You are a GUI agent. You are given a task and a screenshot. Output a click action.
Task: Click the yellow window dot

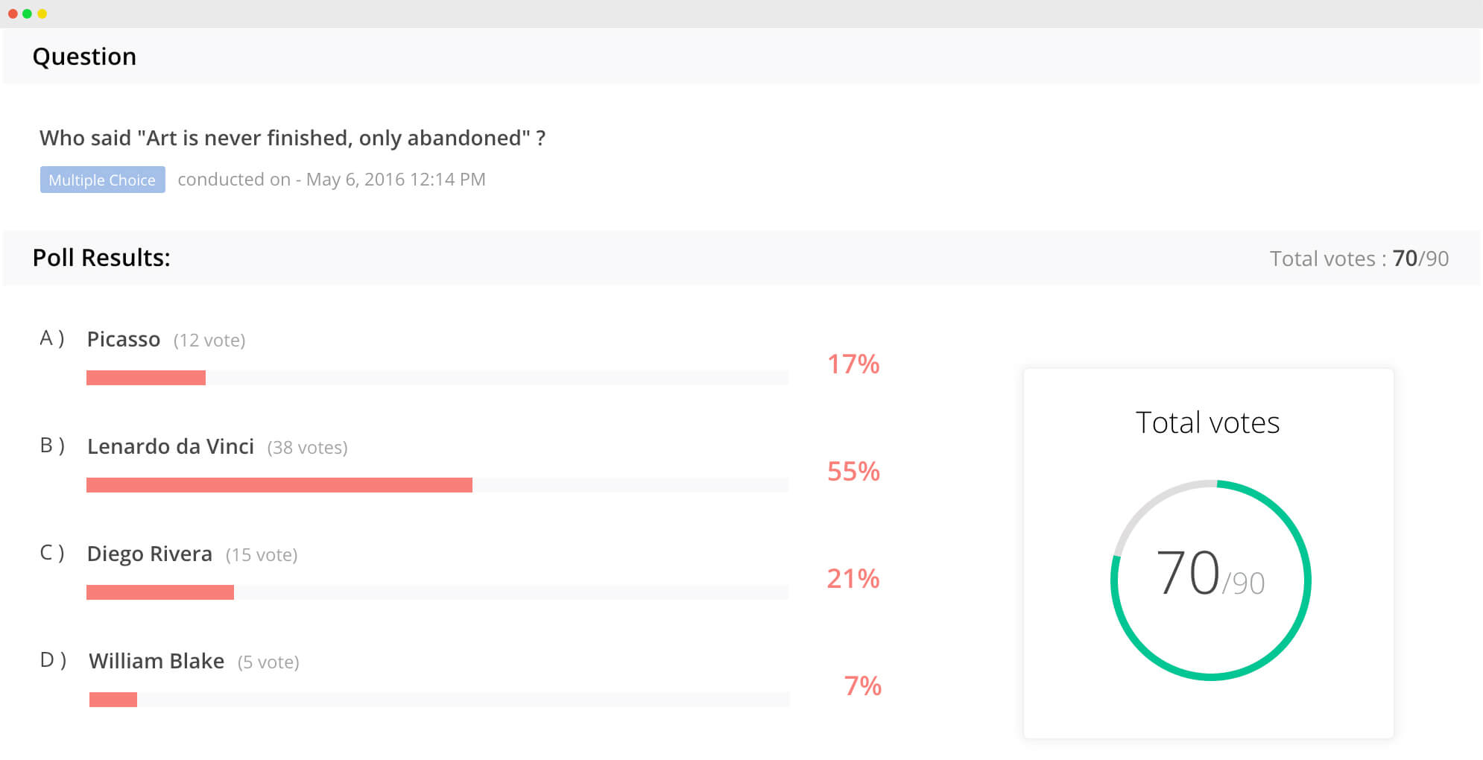tap(42, 13)
